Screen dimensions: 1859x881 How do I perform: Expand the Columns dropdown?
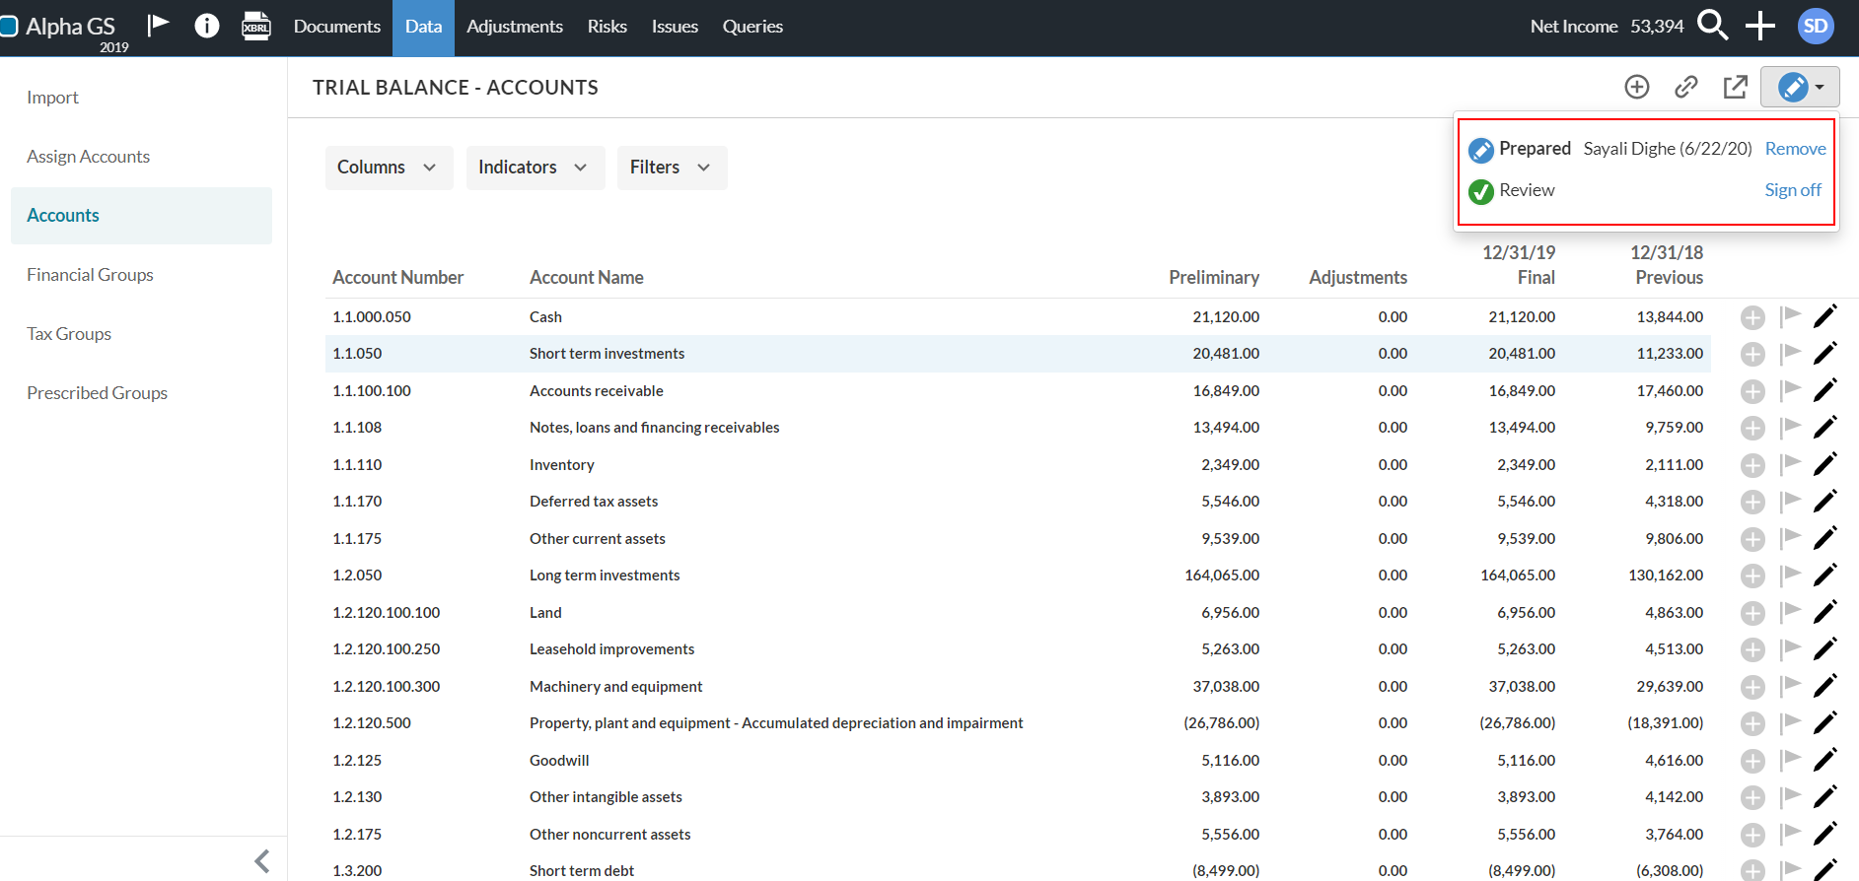click(388, 168)
